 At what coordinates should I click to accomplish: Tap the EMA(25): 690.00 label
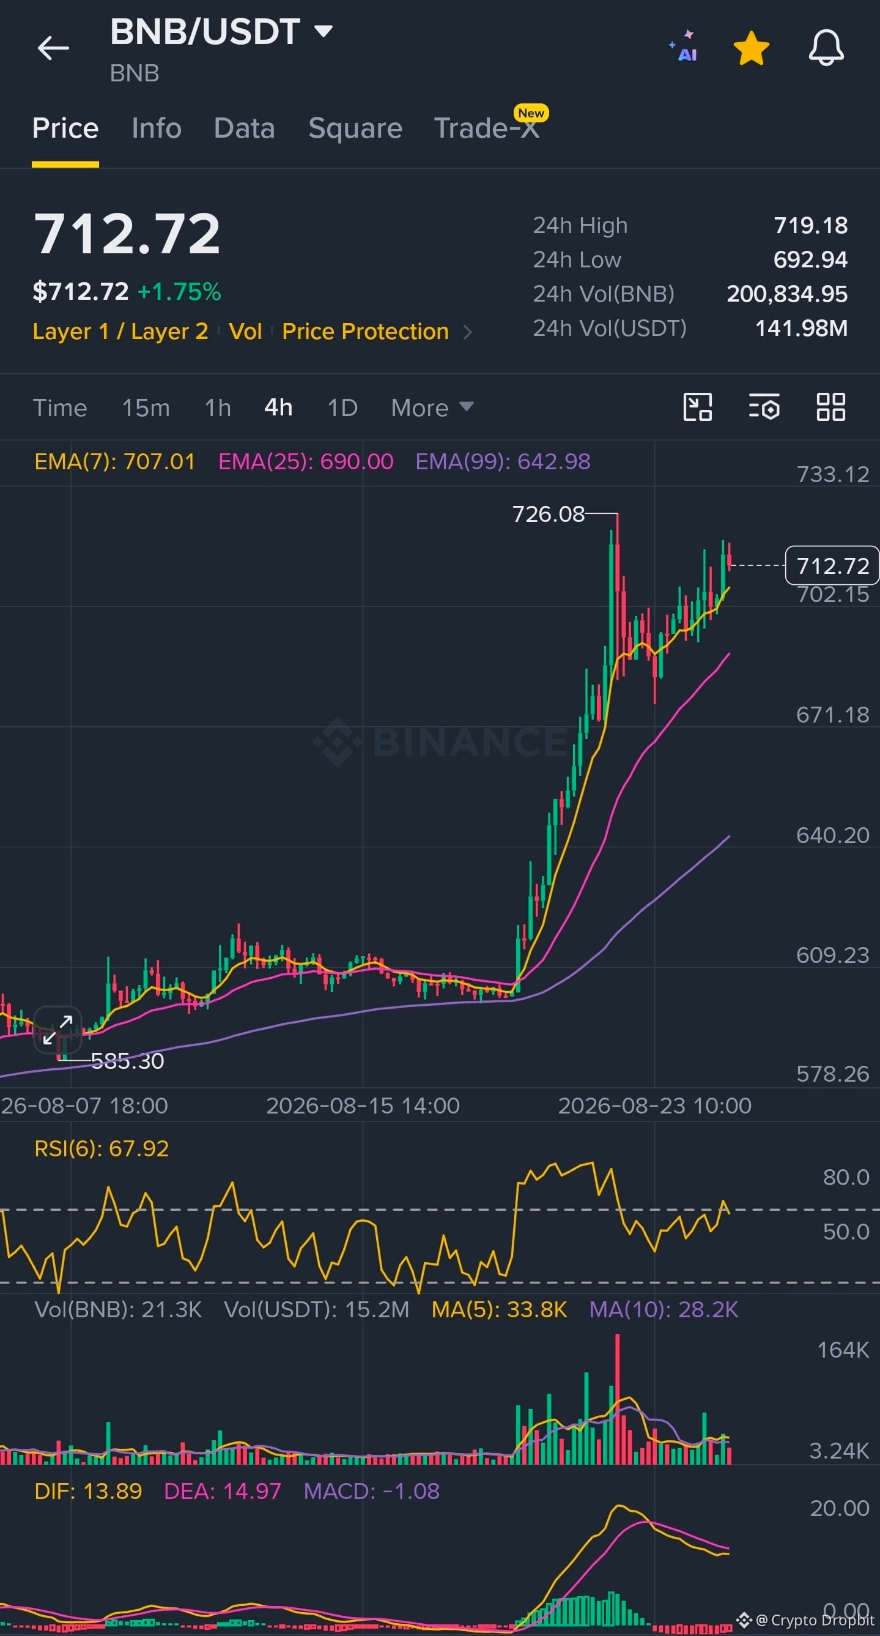click(306, 462)
